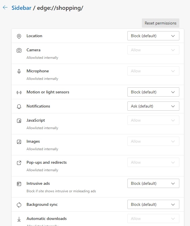Open the Location permission dropdown
Screen dimensions: 190x226
pos(153,36)
